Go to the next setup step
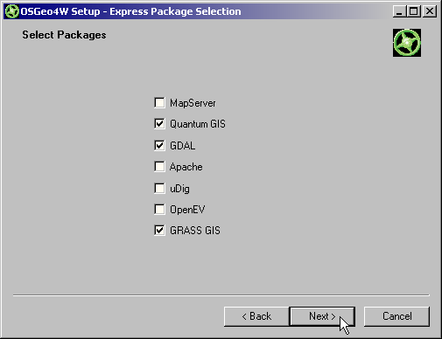 tap(322, 316)
